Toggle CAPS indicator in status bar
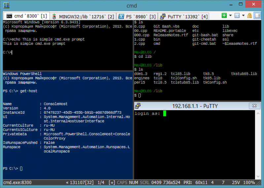This screenshot has width=264, height=188. click(x=122, y=182)
